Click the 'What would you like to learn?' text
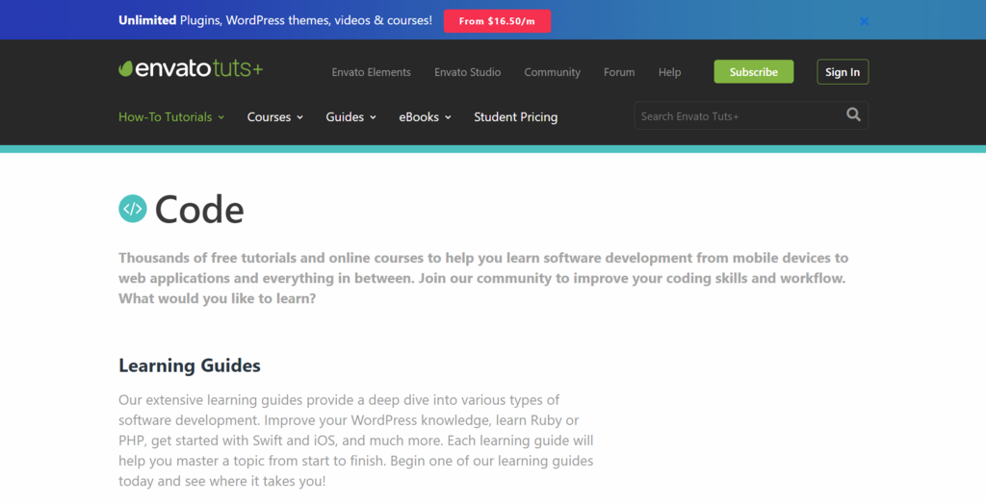The height and width of the screenshot is (503, 986). (217, 298)
